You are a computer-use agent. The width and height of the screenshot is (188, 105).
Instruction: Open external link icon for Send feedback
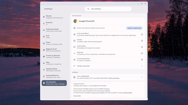(x=142, y=47)
